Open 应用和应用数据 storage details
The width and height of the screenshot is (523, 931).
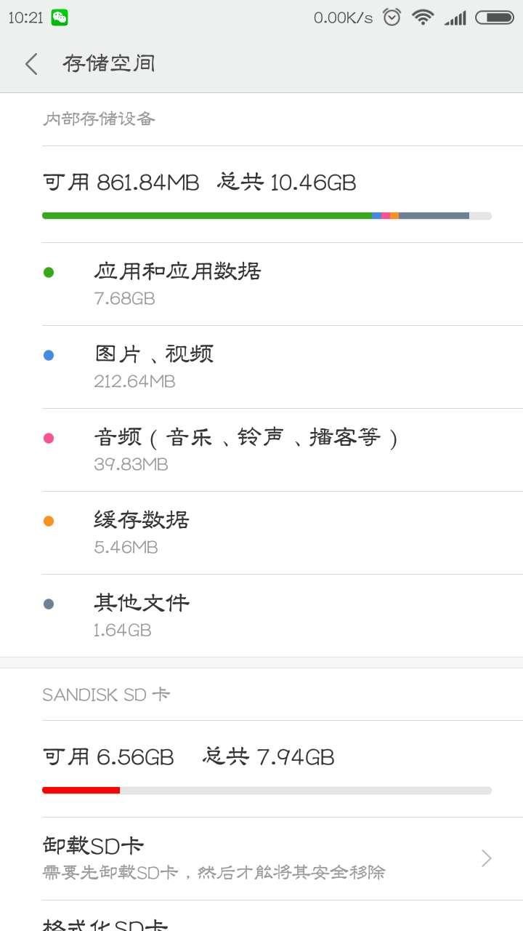coord(261,284)
